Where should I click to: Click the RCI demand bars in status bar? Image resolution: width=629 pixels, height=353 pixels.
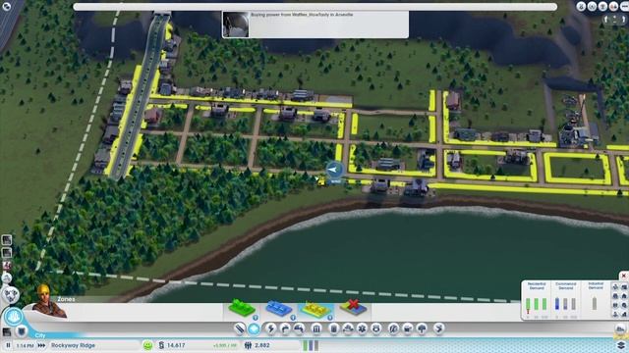click(x=311, y=345)
